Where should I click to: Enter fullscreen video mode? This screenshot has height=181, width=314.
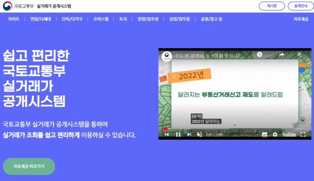(303, 134)
